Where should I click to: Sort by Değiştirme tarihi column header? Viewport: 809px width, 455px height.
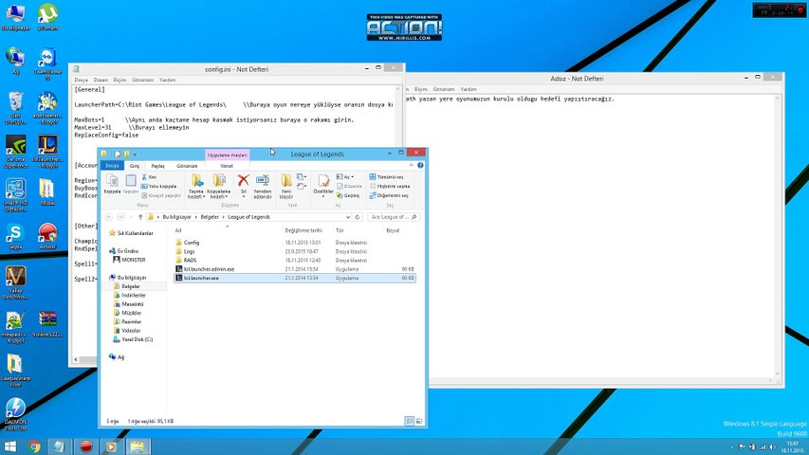point(303,230)
